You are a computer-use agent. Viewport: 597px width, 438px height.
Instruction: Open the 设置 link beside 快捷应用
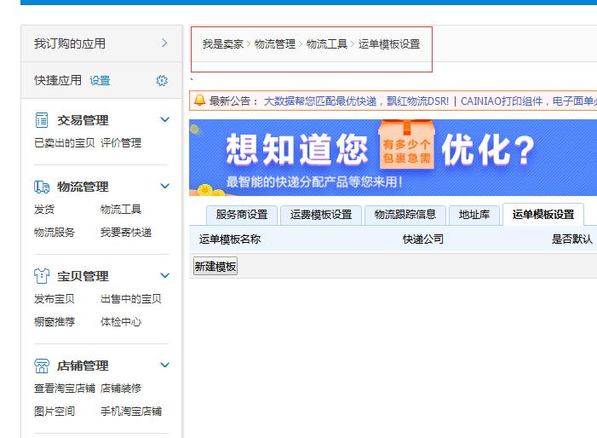click(100, 81)
